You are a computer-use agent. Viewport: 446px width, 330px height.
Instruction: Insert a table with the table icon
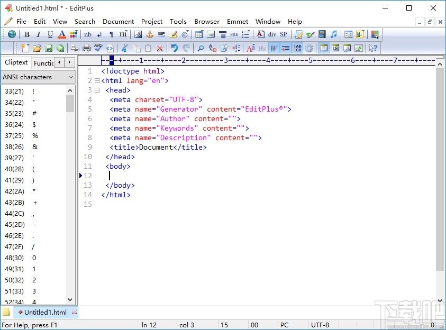(199, 34)
